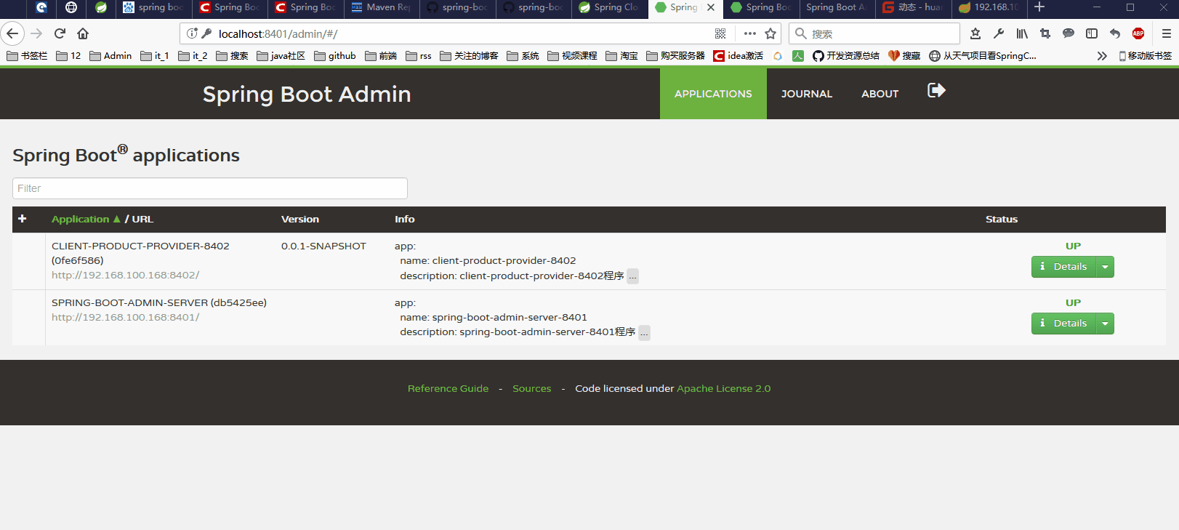Switch to the 动态 - hua browser tab
The height and width of the screenshot is (530, 1179).
(x=912, y=7)
